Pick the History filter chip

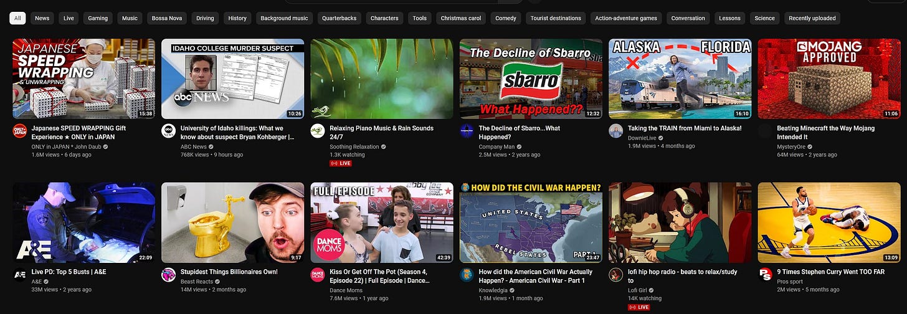(x=237, y=18)
